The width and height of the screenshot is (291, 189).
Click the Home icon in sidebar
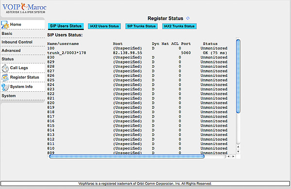pyautogui.click(x=5, y=25)
